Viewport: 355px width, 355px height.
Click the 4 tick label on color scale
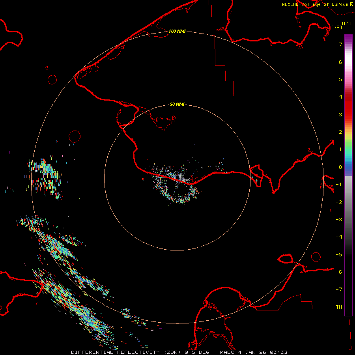pyautogui.click(x=340, y=97)
